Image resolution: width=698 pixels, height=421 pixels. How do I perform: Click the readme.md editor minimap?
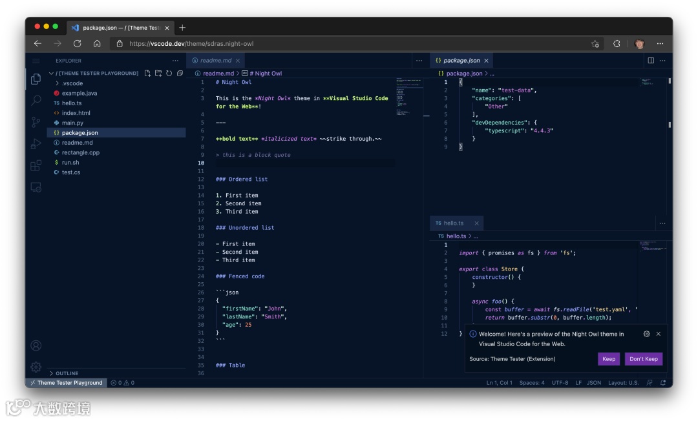[x=408, y=97]
